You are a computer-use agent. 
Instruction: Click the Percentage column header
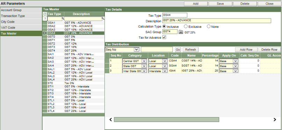(210, 55)
